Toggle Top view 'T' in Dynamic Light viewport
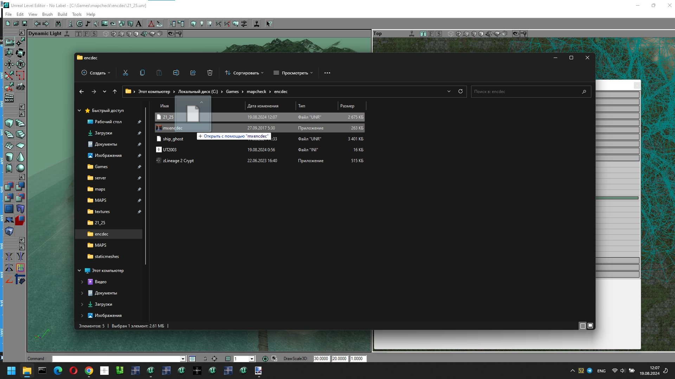 pyautogui.click(x=78, y=34)
